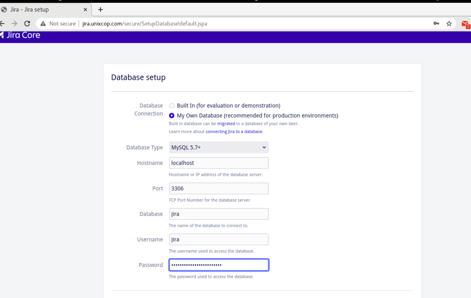The height and width of the screenshot is (298, 471).
Task: Click the browser back arrow
Action: [2, 23]
